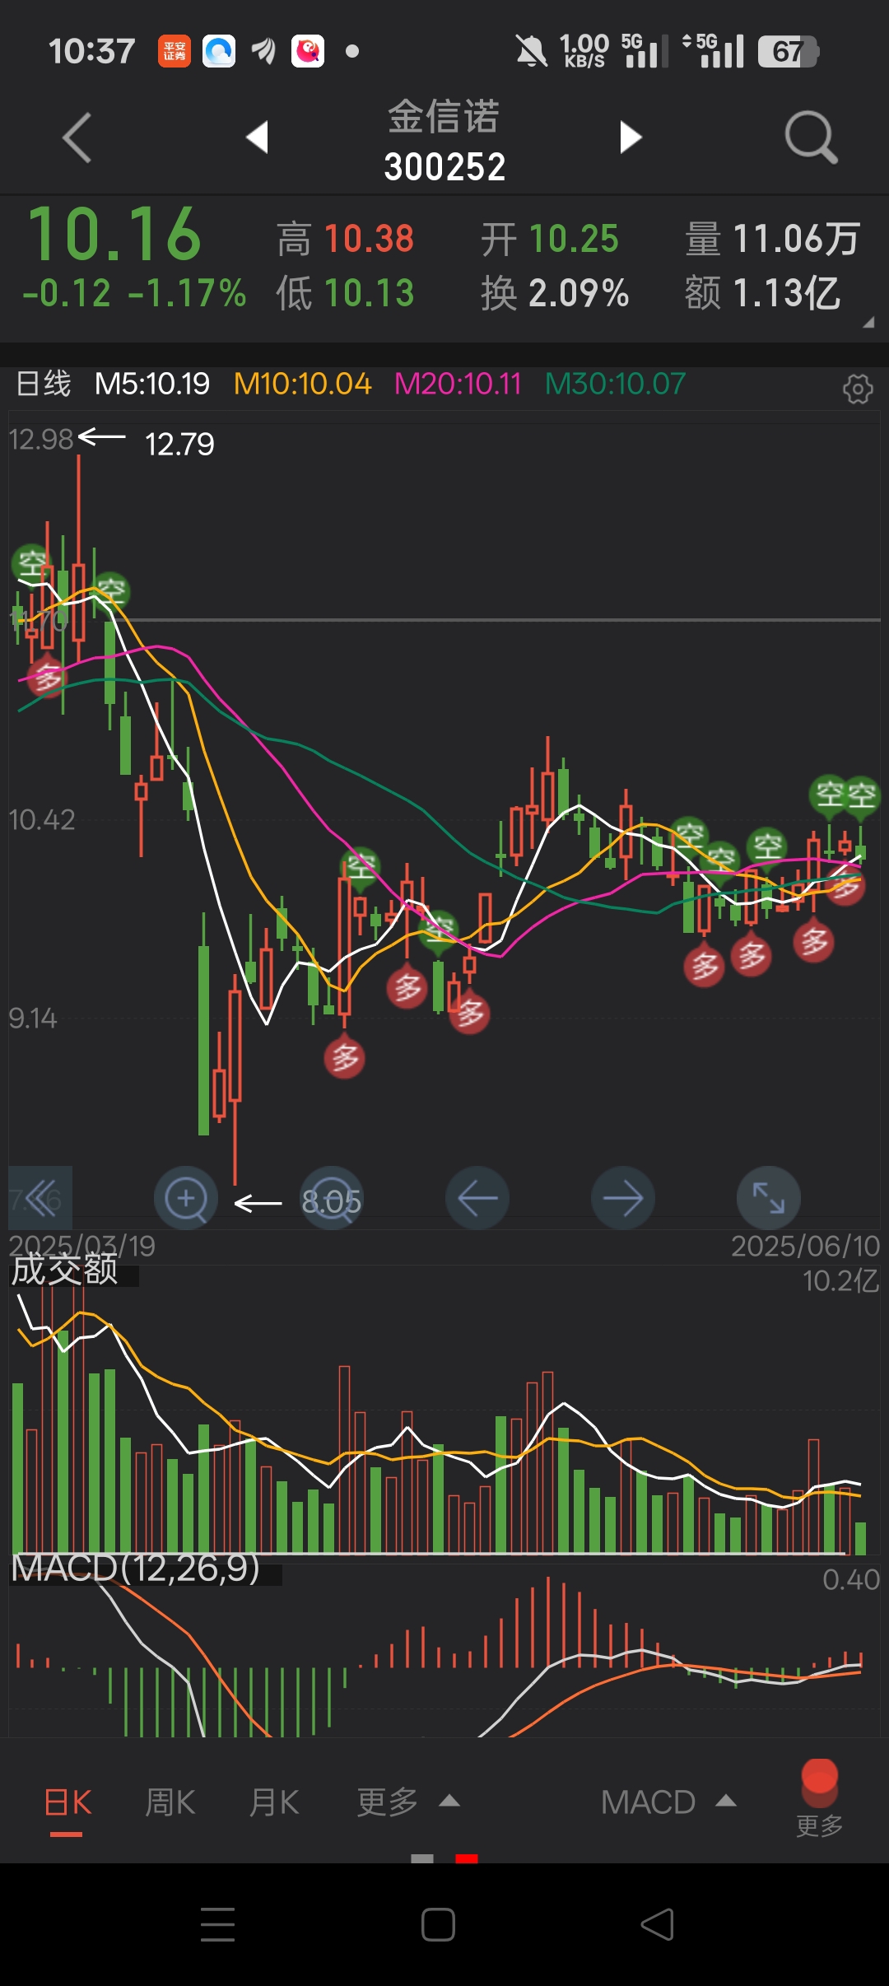Tap 日线 chart label
Viewport: 889px width, 1986px height.
(44, 384)
